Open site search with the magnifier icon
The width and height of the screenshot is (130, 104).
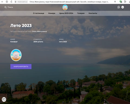click(x=5, y=7)
